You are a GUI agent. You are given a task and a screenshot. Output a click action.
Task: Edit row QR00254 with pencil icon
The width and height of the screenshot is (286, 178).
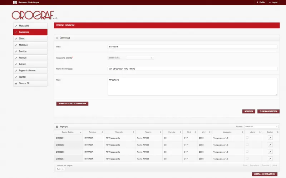click(270, 158)
